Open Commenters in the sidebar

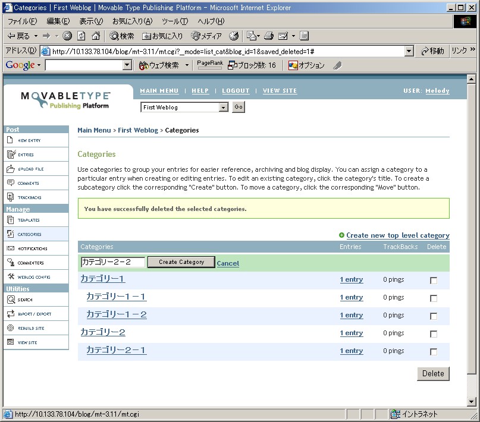click(36, 263)
